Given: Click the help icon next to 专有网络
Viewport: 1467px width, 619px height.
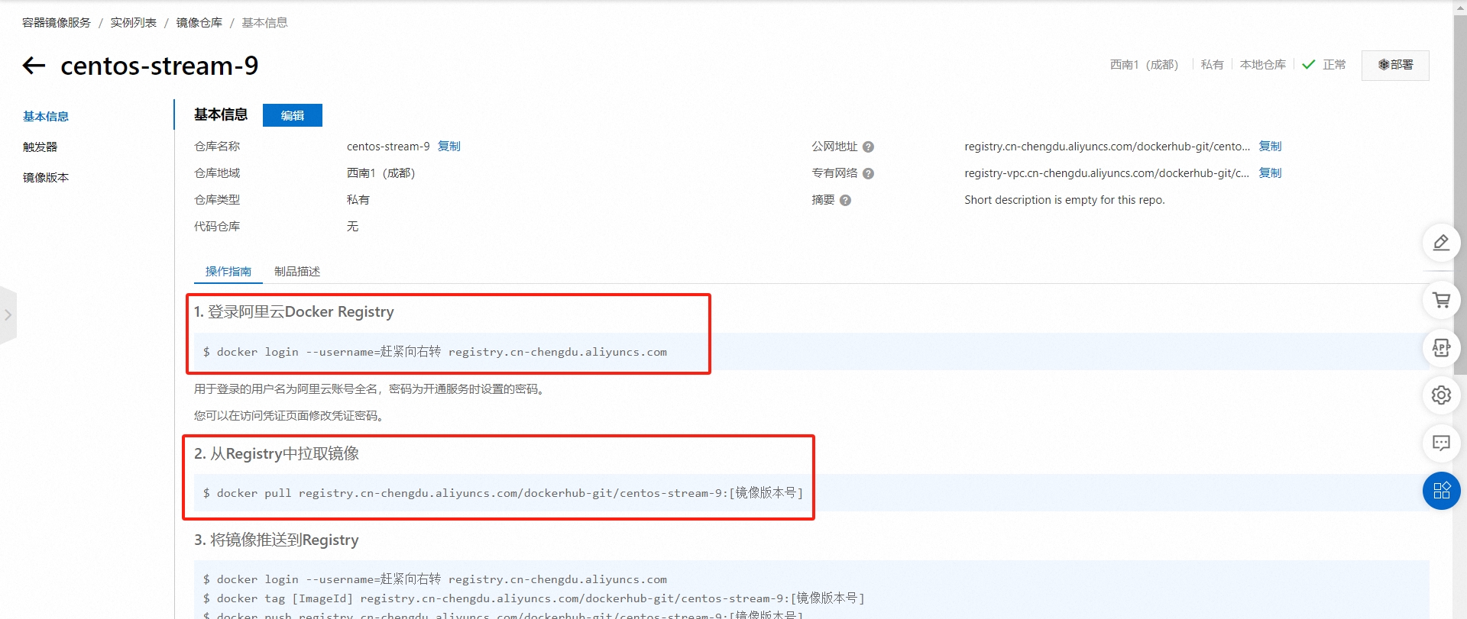Looking at the screenshot, I should (x=868, y=173).
